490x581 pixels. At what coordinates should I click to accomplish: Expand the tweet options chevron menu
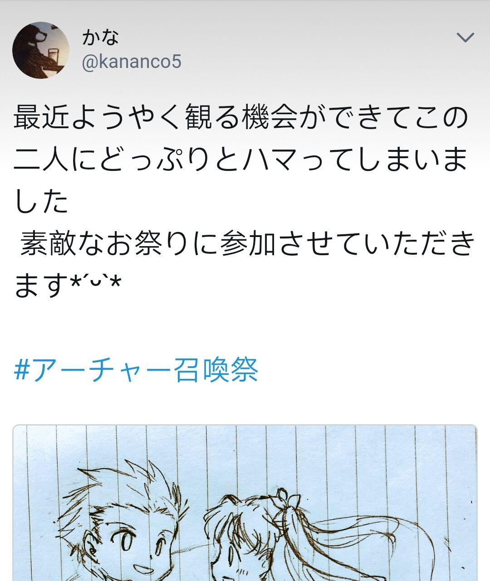click(465, 37)
